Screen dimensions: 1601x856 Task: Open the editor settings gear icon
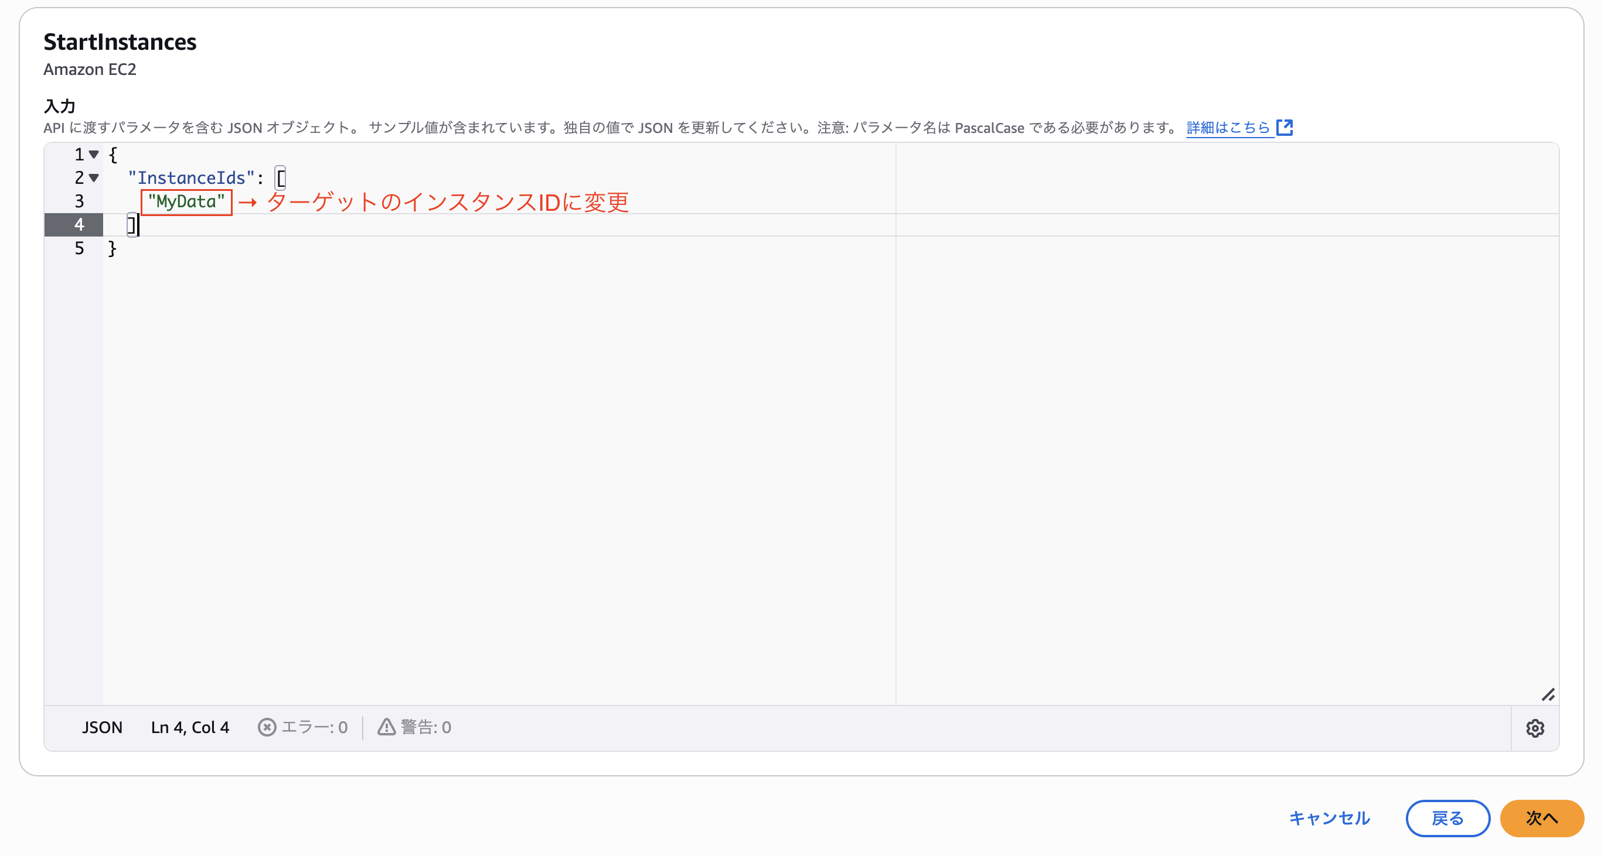tap(1535, 728)
